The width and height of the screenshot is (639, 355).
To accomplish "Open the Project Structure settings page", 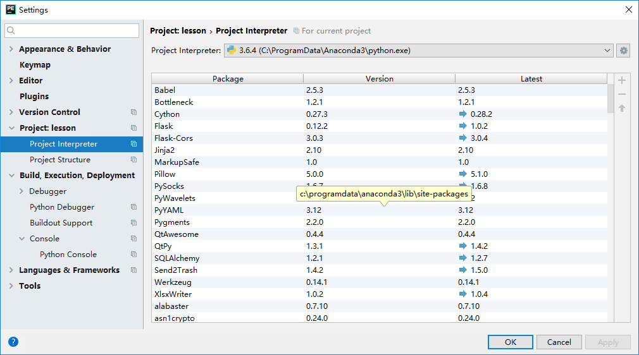I will click(x=60, y=160).
